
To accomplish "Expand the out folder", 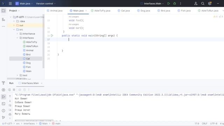I will click(14, 26).
